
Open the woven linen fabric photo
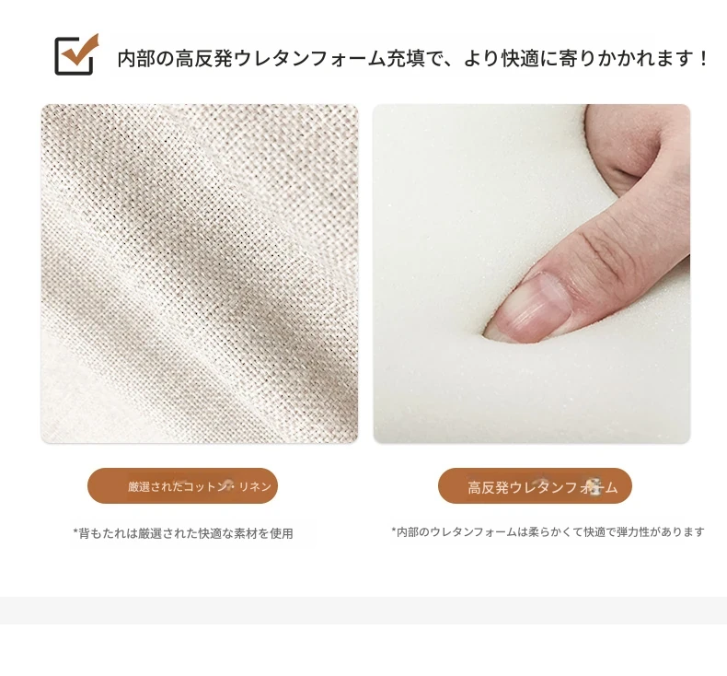click(x=200, y=274)
